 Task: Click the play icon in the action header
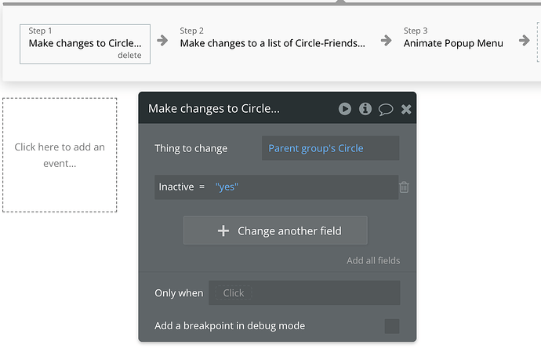tap(345, 109)
